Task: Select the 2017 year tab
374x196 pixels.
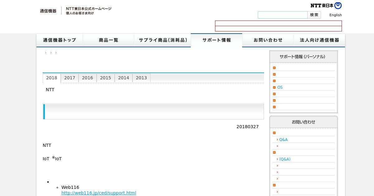Action: 70,78
